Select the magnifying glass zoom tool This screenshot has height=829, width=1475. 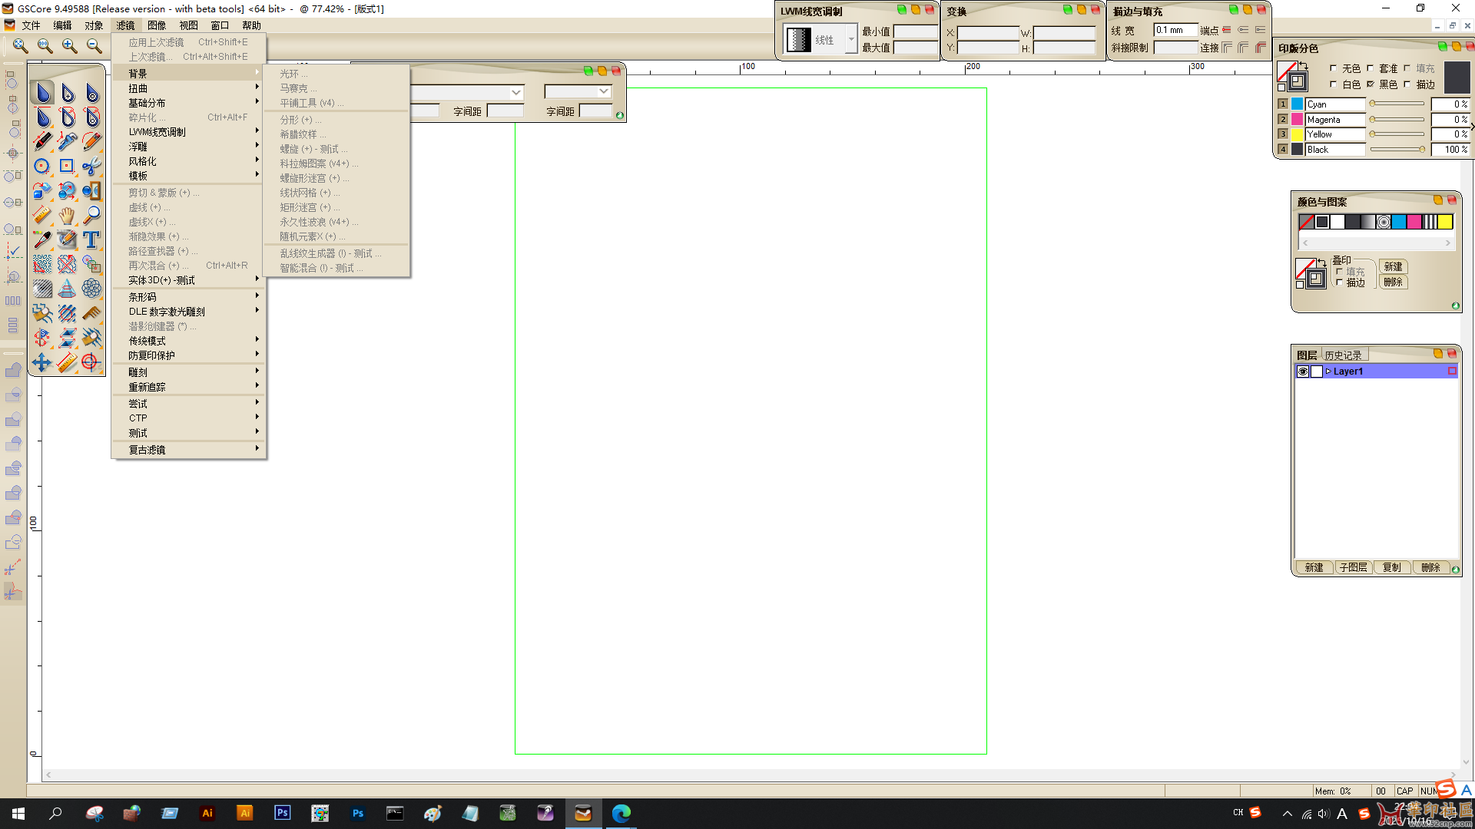click(x=91, y=215)
